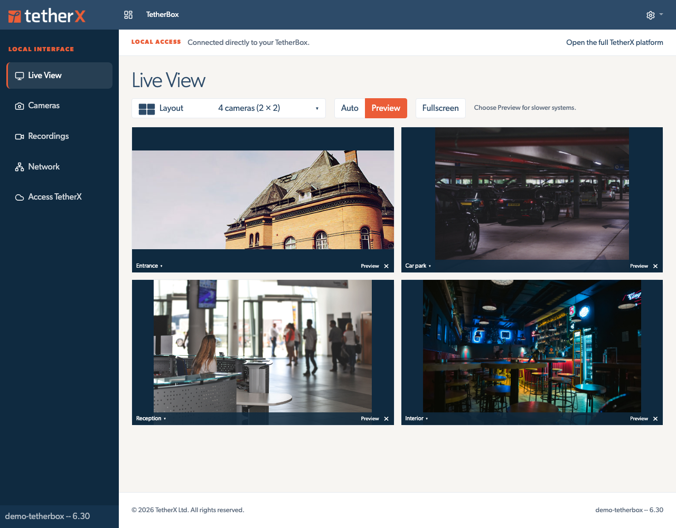Select Access TetherX in sidebar

(x=60, y=197)
